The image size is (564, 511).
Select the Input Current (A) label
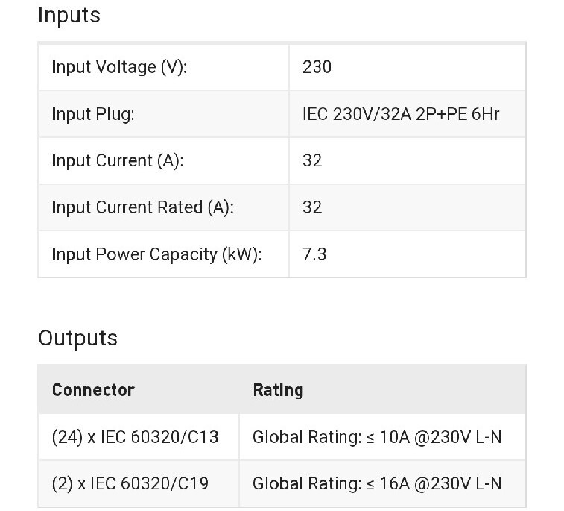(117, 160)
